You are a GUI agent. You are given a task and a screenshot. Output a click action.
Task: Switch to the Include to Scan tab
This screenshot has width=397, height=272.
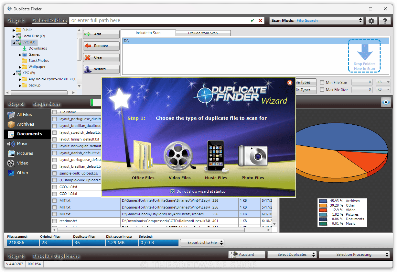(148, 33)
